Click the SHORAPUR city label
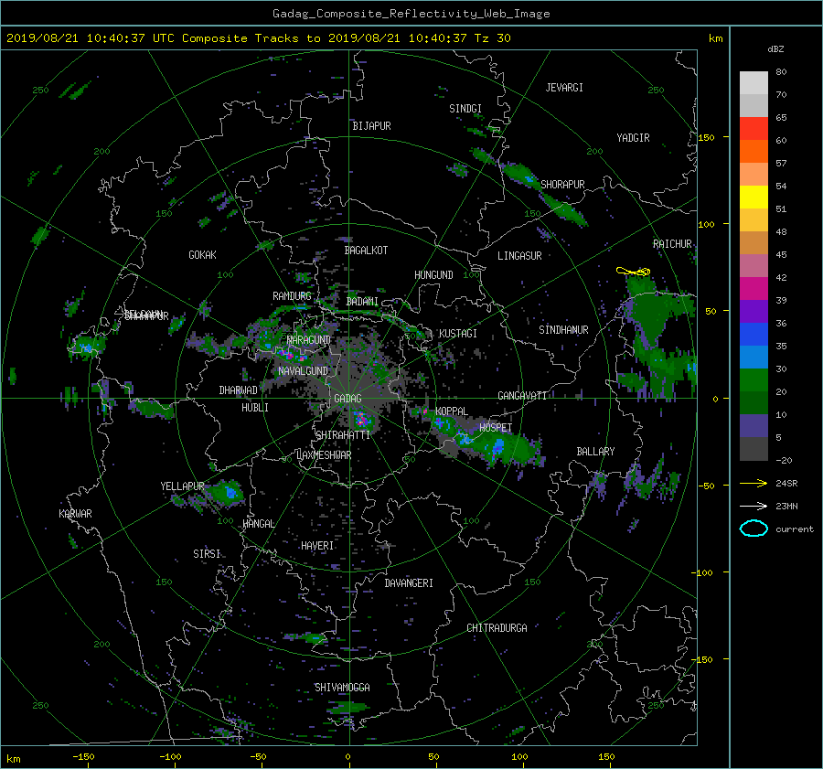 click(562, 185)
